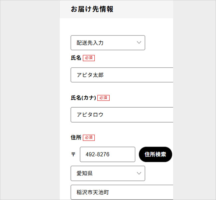This screenshot has height=200, width=216.
Task: Focus the address field containing 稲沢市天池町
Action: pos(122,192)
